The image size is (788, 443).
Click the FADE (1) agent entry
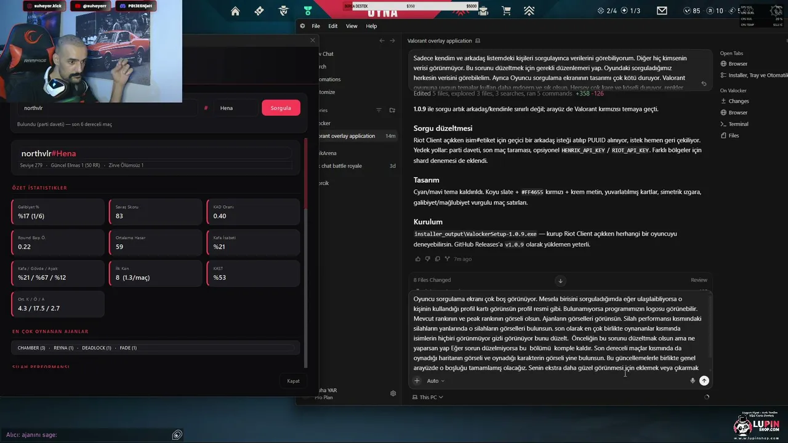128,348
